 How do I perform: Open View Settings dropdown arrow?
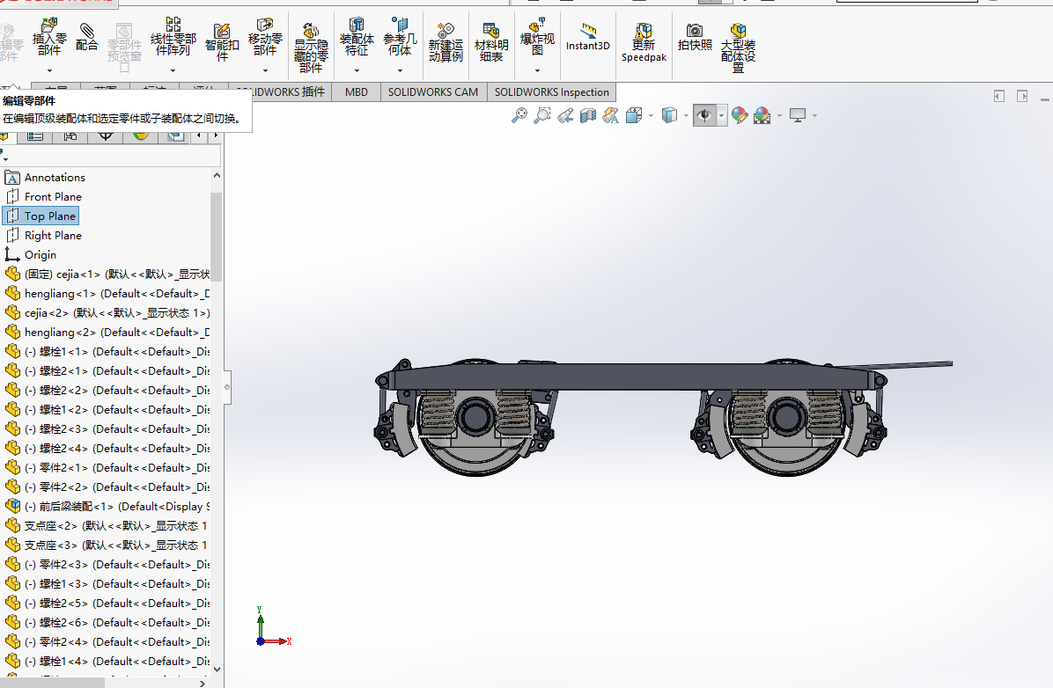click(x=814, y=115)
